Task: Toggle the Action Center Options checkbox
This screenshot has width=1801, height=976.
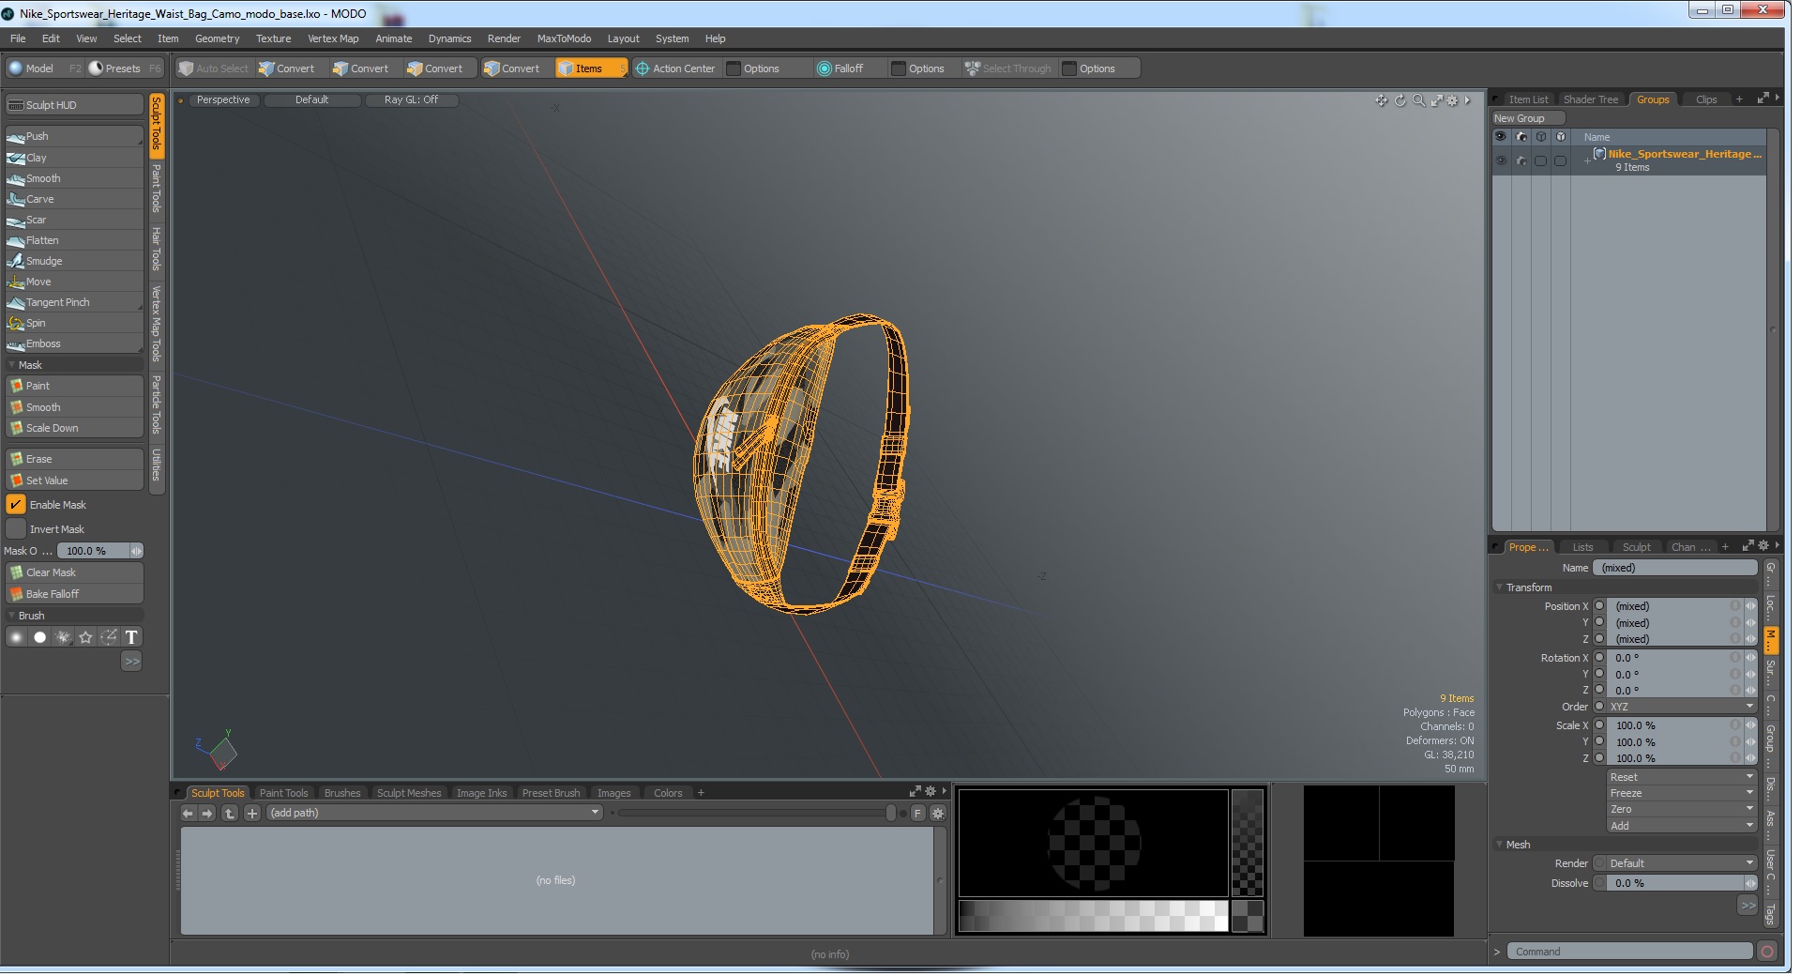Action: (734, 69)
